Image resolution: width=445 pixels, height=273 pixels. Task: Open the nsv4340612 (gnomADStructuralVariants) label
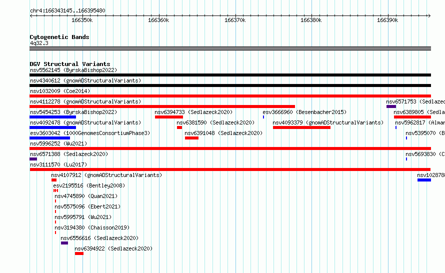point(85,80)
